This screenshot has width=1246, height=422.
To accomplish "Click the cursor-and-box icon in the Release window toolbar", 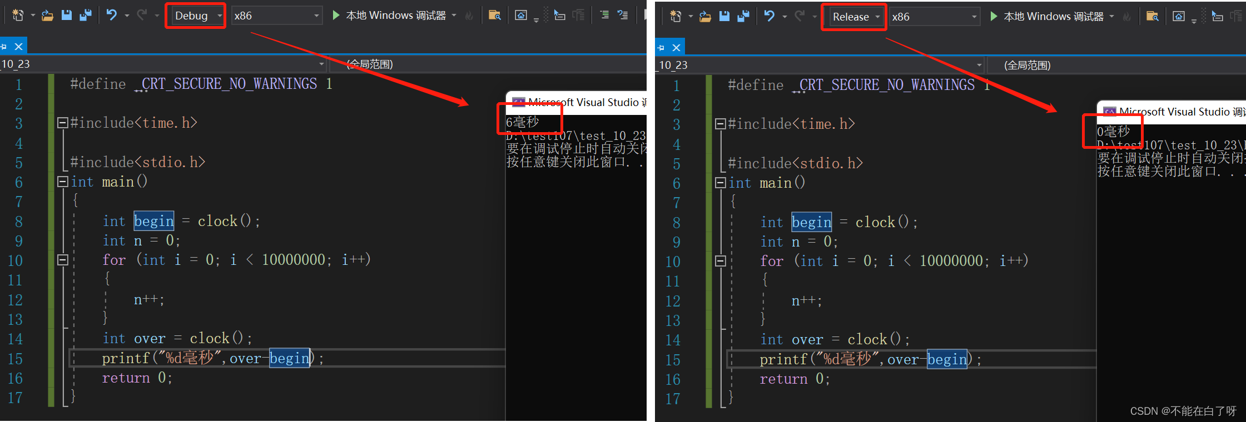I will pyautogui.click(x=1218, y=17).
